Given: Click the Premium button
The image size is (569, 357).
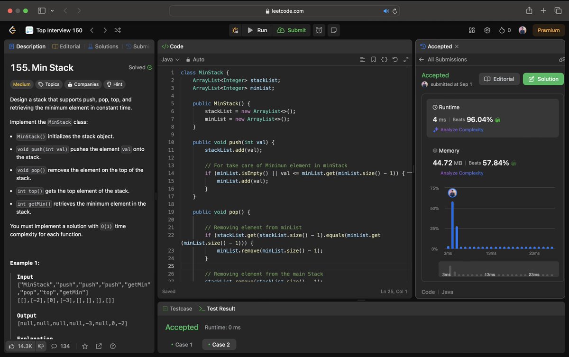Looking at the screenshot, I should (549, 30).
